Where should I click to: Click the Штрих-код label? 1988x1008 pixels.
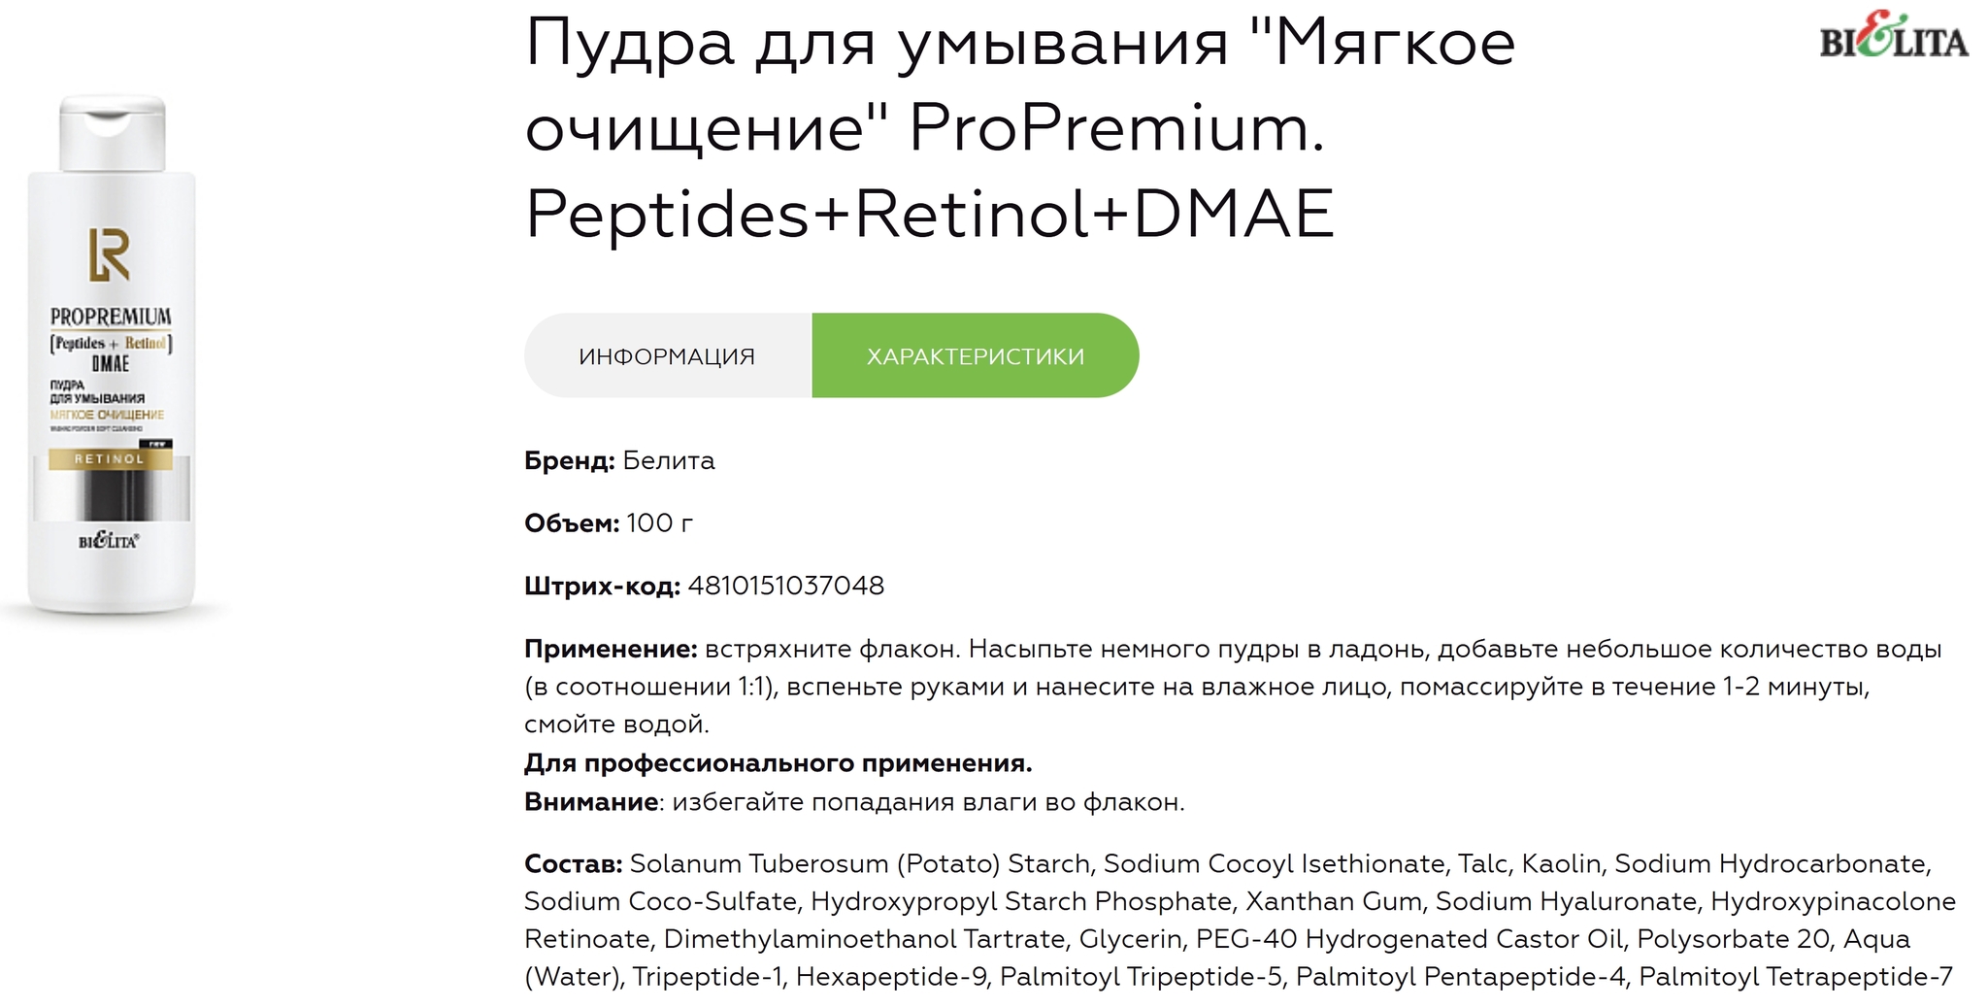pyautogui.click(x=602, y=587)
